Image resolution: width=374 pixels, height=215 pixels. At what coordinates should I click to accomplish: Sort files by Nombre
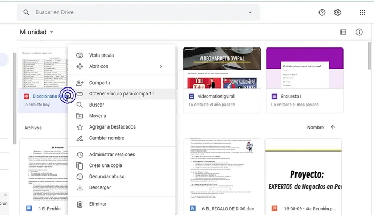coord(315,128)
